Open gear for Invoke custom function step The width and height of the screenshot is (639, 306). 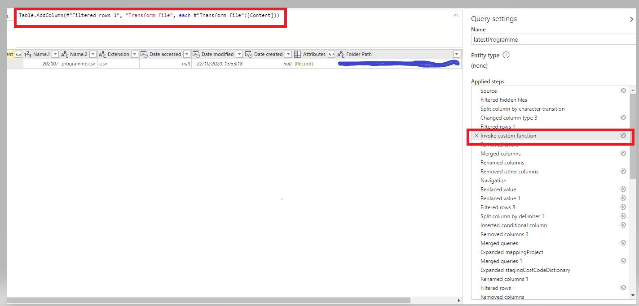[623, 135]
